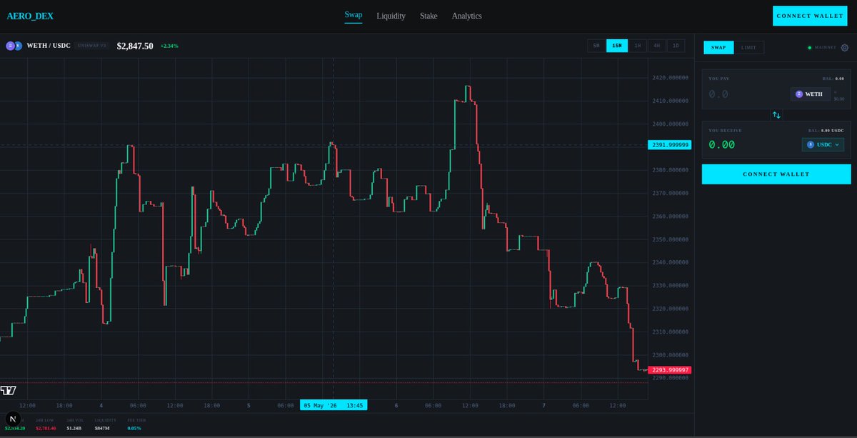Click the fee tier 0.05% value

pos(134,428)
